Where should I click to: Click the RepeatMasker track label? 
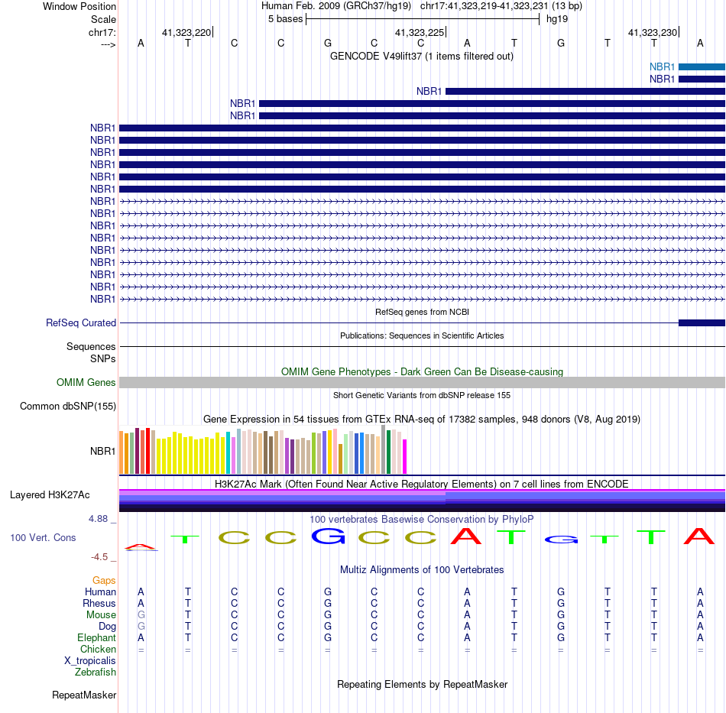84,695
